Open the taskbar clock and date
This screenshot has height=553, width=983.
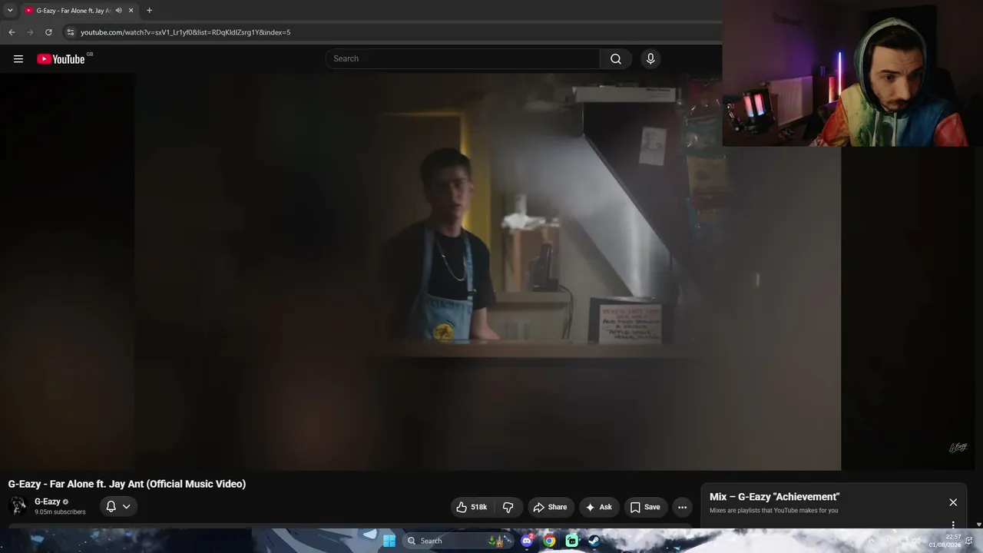[945, 541]
